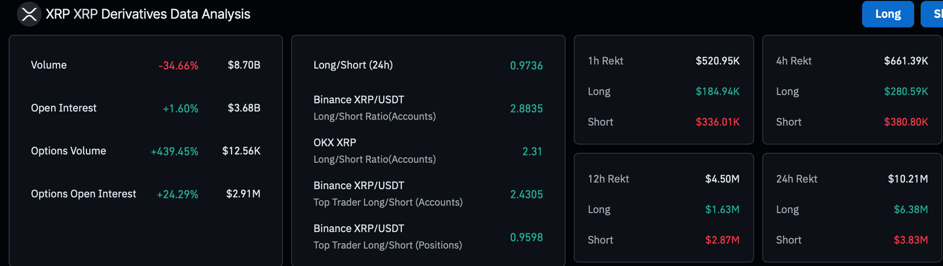Screen dimensions: 943x266
Task: Click the 12h Rekt $4.50M total
Action: [722, 179]
